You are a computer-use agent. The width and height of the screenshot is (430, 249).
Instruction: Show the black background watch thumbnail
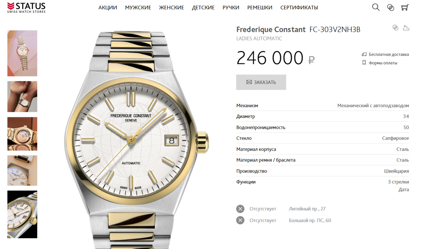coord(22,214)
